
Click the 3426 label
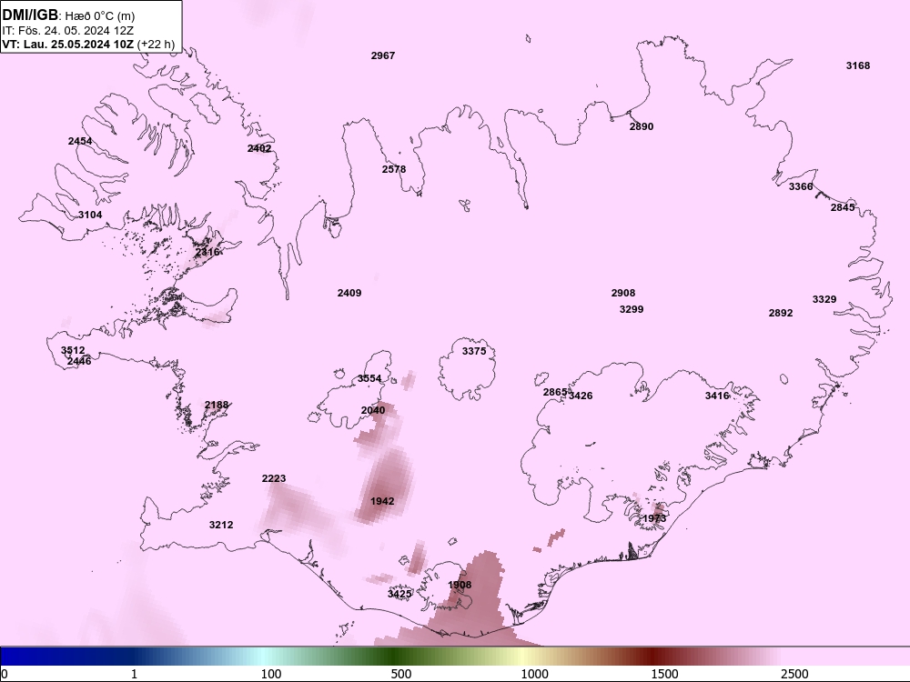[581, 396]
